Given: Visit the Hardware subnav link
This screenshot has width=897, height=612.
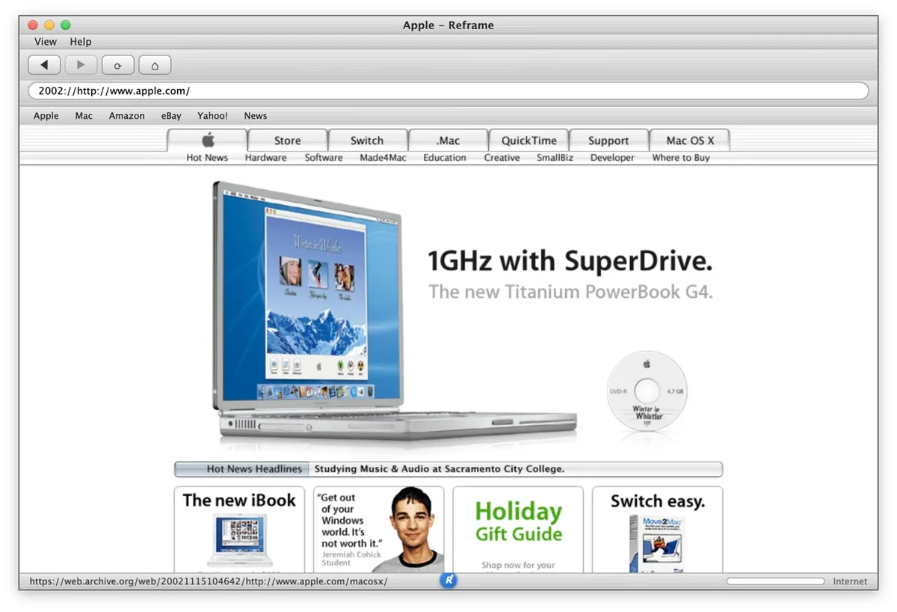Looking at the screenshot, I should pyautogui.click(x=266, y=158).
